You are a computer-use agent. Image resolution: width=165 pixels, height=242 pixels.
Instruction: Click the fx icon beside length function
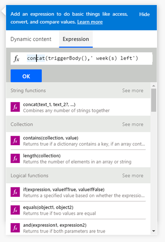[15, 158]
